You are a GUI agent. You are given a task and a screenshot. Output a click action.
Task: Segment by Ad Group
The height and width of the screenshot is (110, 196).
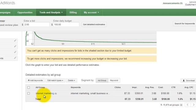102,80
